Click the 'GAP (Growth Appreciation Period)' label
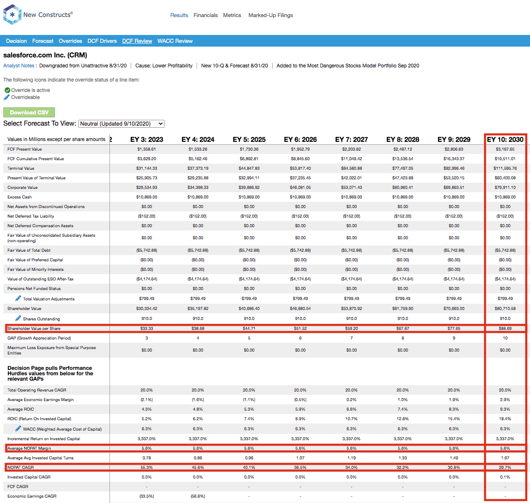530x503 pixels. (39, 338)
